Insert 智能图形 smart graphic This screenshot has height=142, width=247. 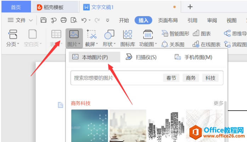coord(175,34)
